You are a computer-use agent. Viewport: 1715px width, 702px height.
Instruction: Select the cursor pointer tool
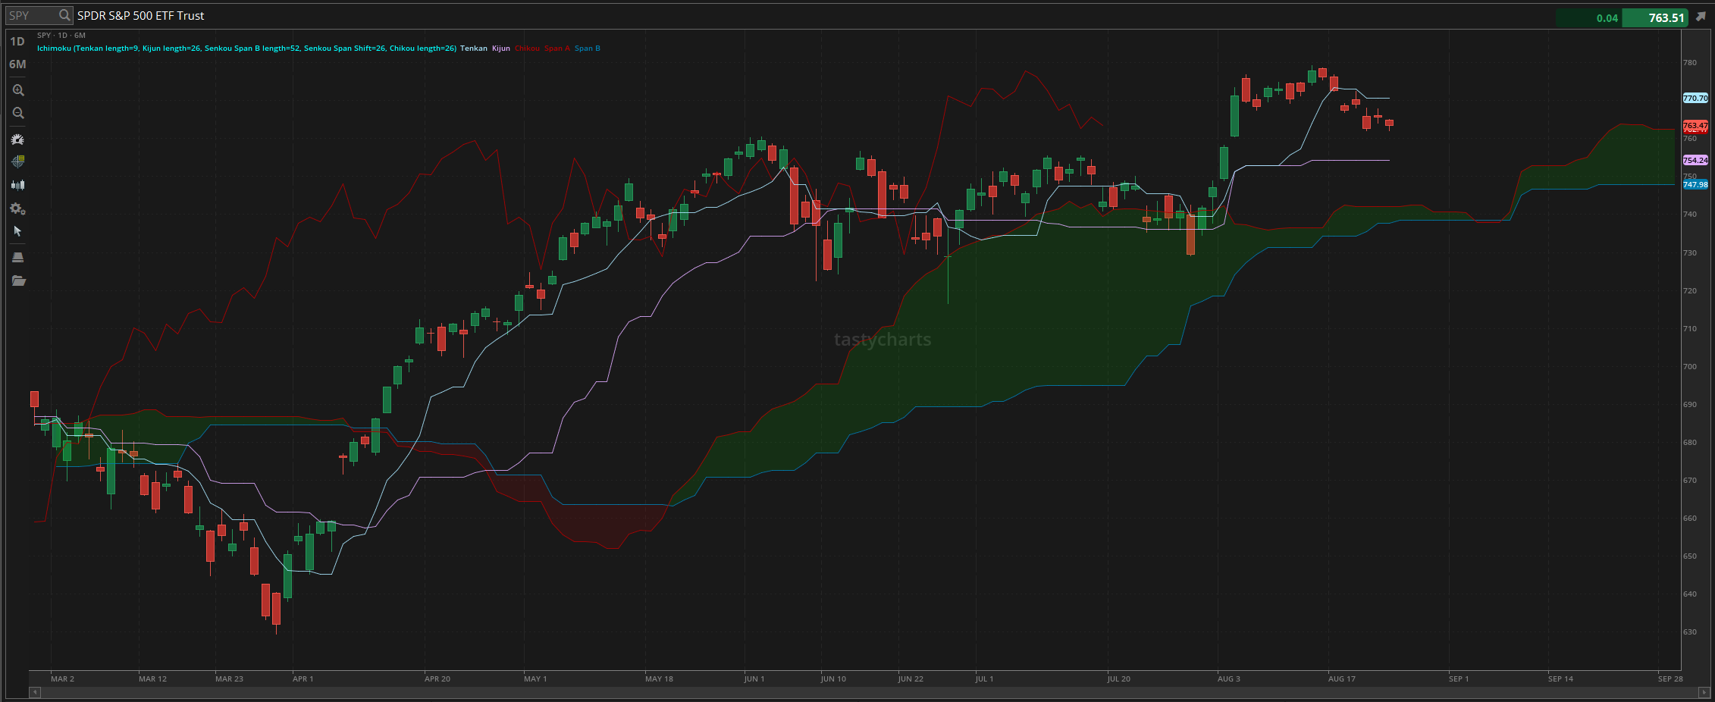click(x=18, y=231)
